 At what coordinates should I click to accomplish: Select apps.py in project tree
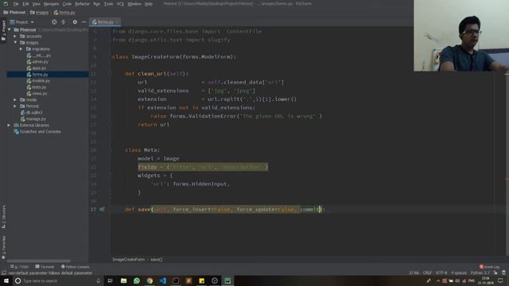[37, 68]
